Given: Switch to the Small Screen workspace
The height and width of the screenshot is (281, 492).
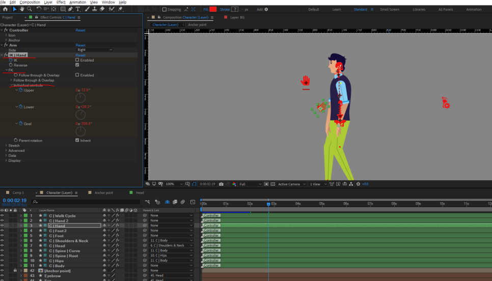Looking at the screenshot, I should click(x=390, y=9).
